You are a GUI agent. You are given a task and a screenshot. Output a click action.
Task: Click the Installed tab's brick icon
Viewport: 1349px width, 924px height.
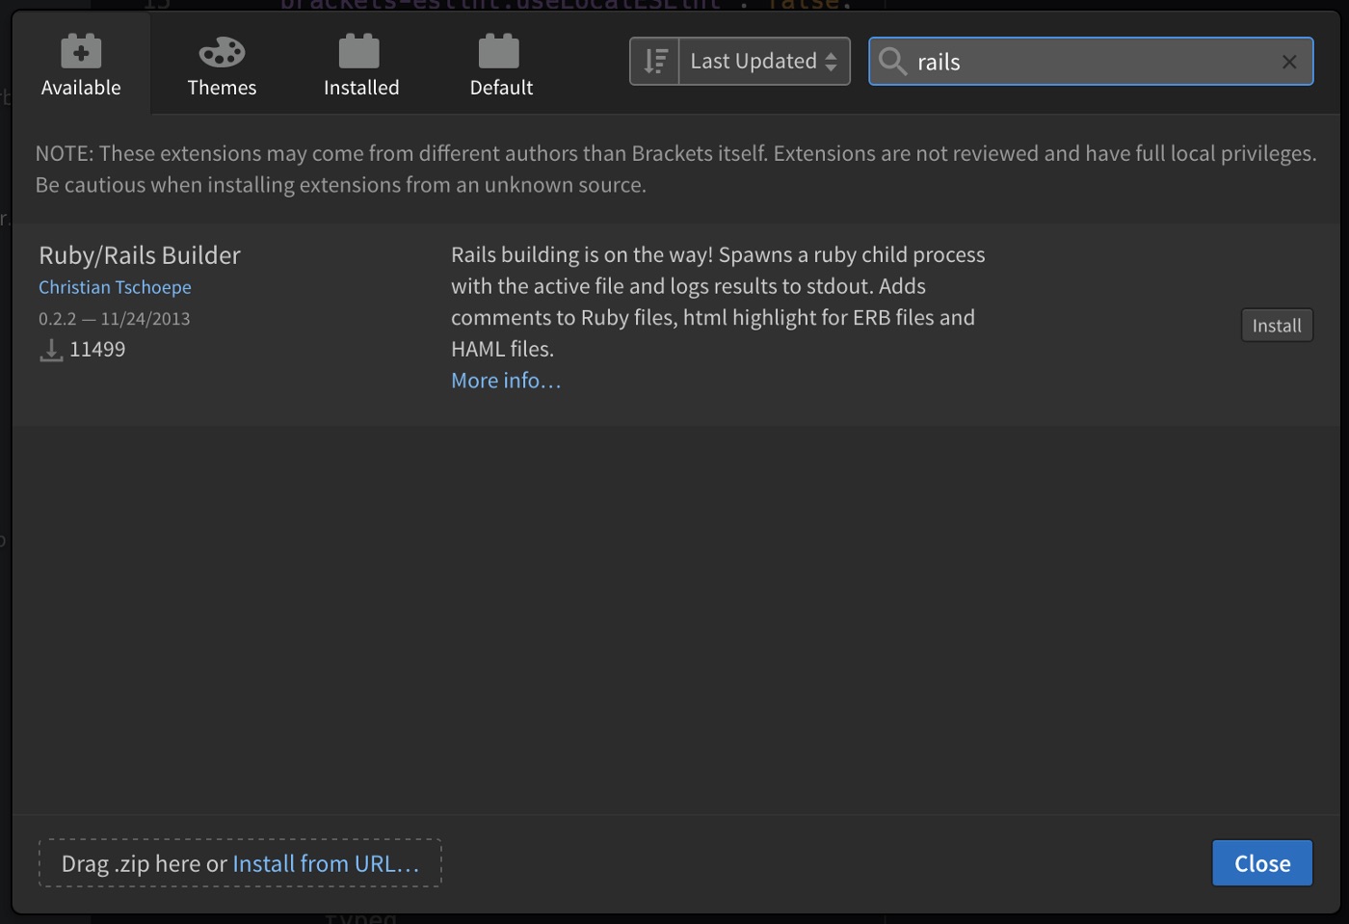pyautogui.click(x=359, y=51)
